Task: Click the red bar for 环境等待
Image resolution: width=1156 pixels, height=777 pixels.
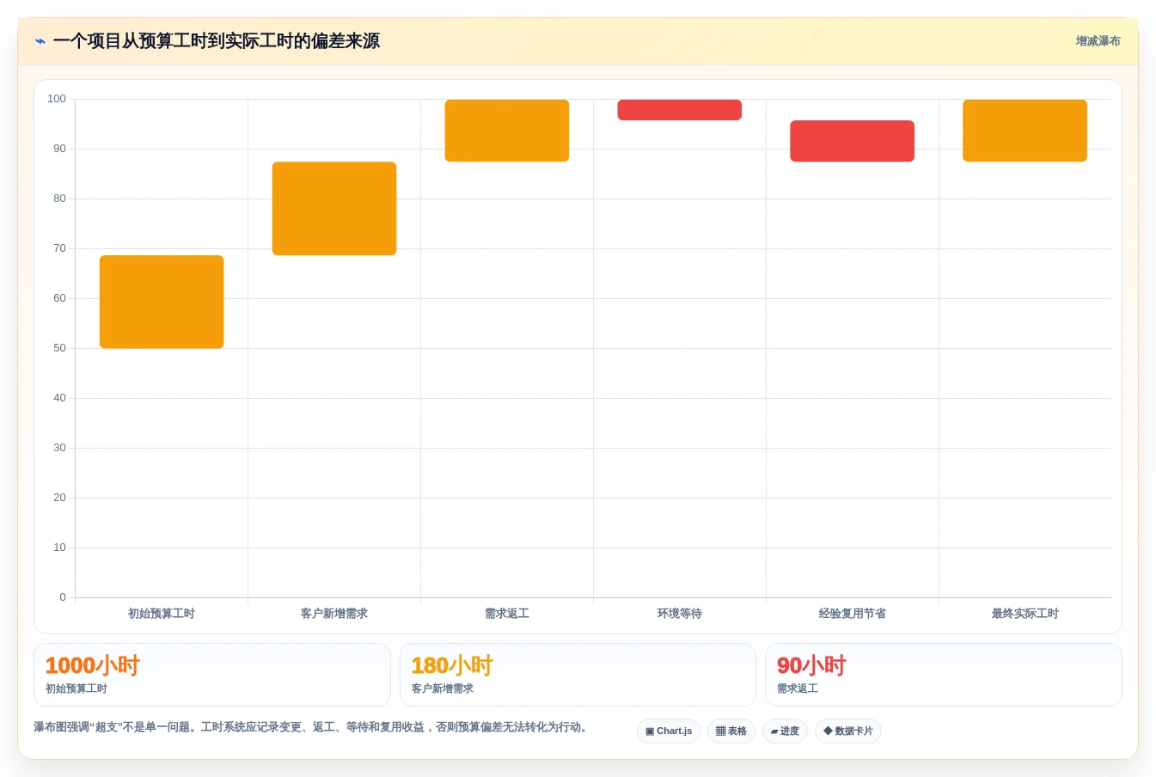Action: (x=680, y=110)
